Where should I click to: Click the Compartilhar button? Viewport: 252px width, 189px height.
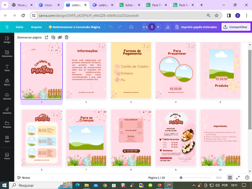(236, 27)
